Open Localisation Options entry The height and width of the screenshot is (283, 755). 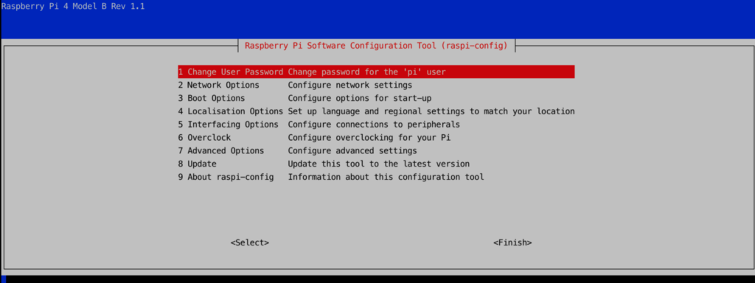[x=376, y=111]
